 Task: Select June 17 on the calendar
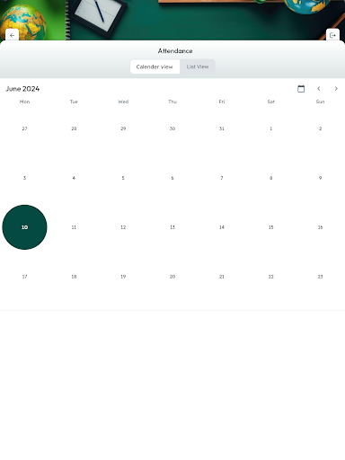click(24, 277)
